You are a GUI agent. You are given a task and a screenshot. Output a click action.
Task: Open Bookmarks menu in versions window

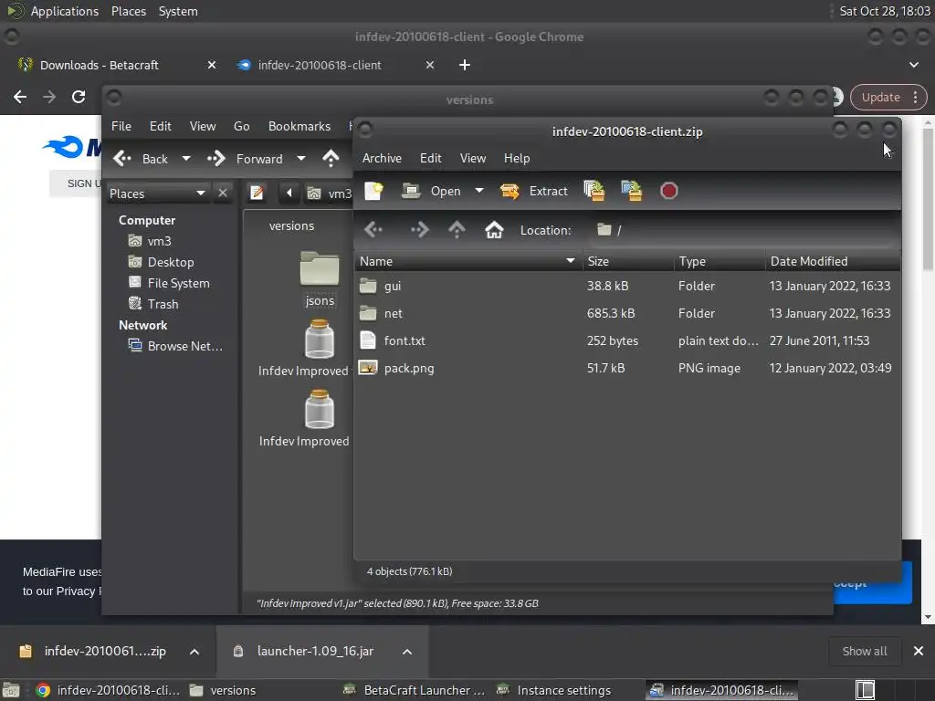pos(299,126)
